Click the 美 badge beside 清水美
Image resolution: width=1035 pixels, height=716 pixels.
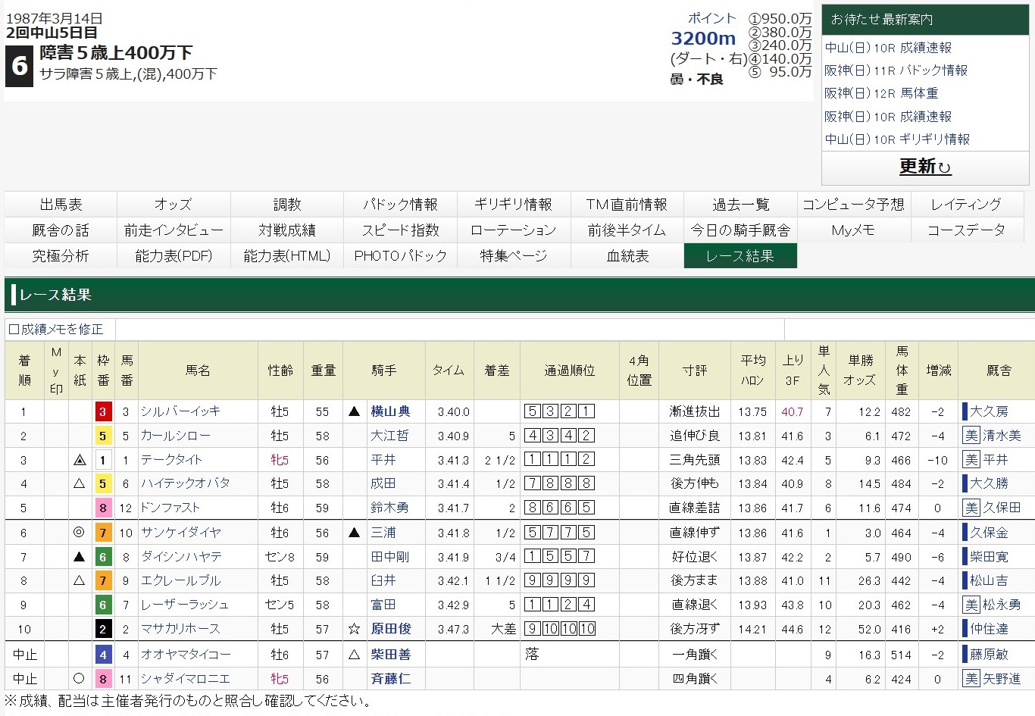[971, 436]
